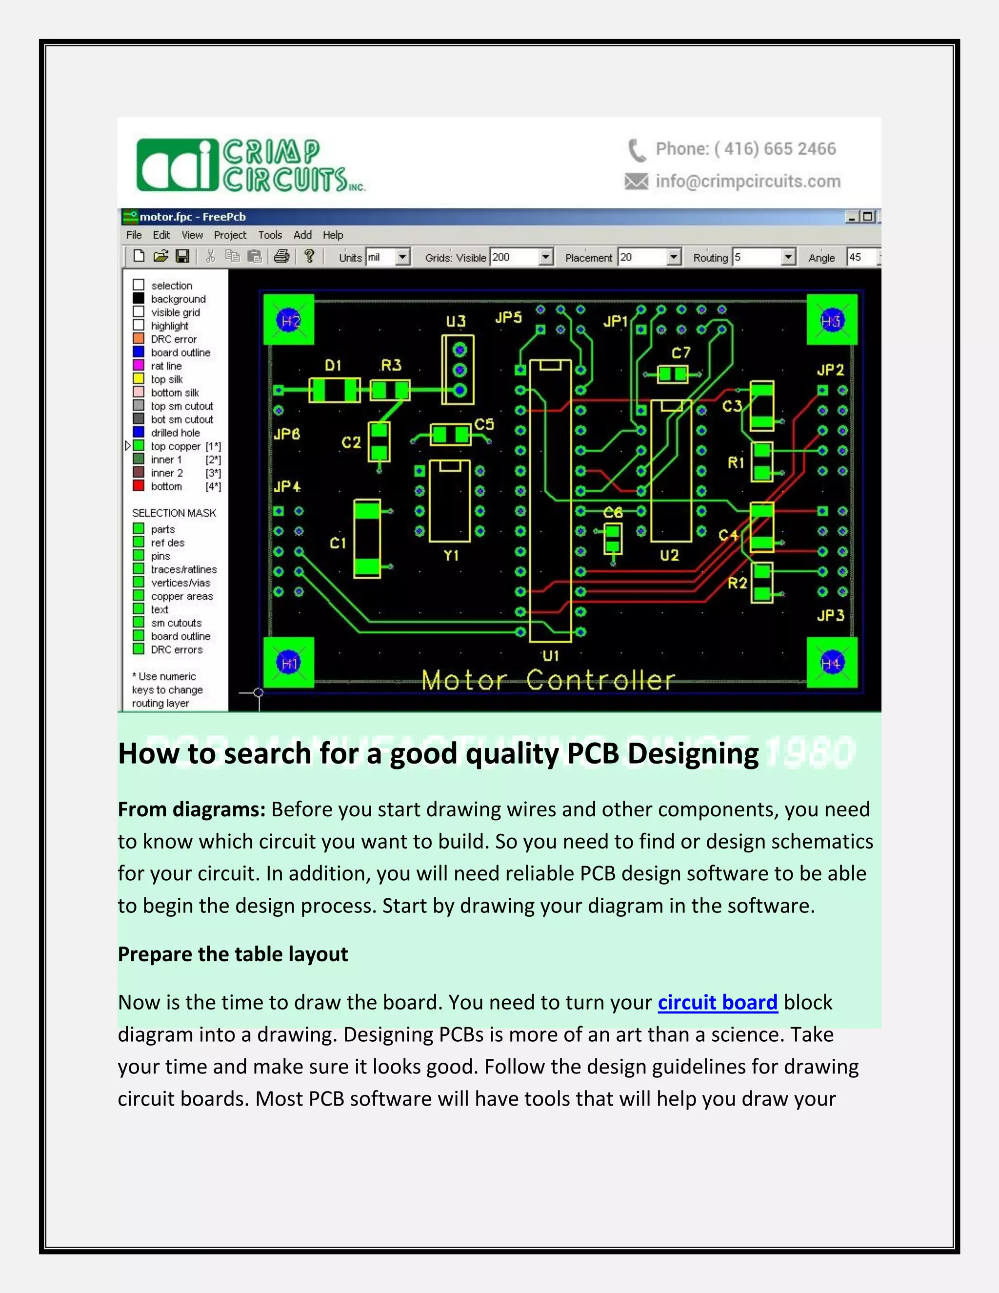Viewport: 999px width, 1293px height.
Task: Open the Grids Visible dropdown arrow
Action: click(x=546, y=257)
